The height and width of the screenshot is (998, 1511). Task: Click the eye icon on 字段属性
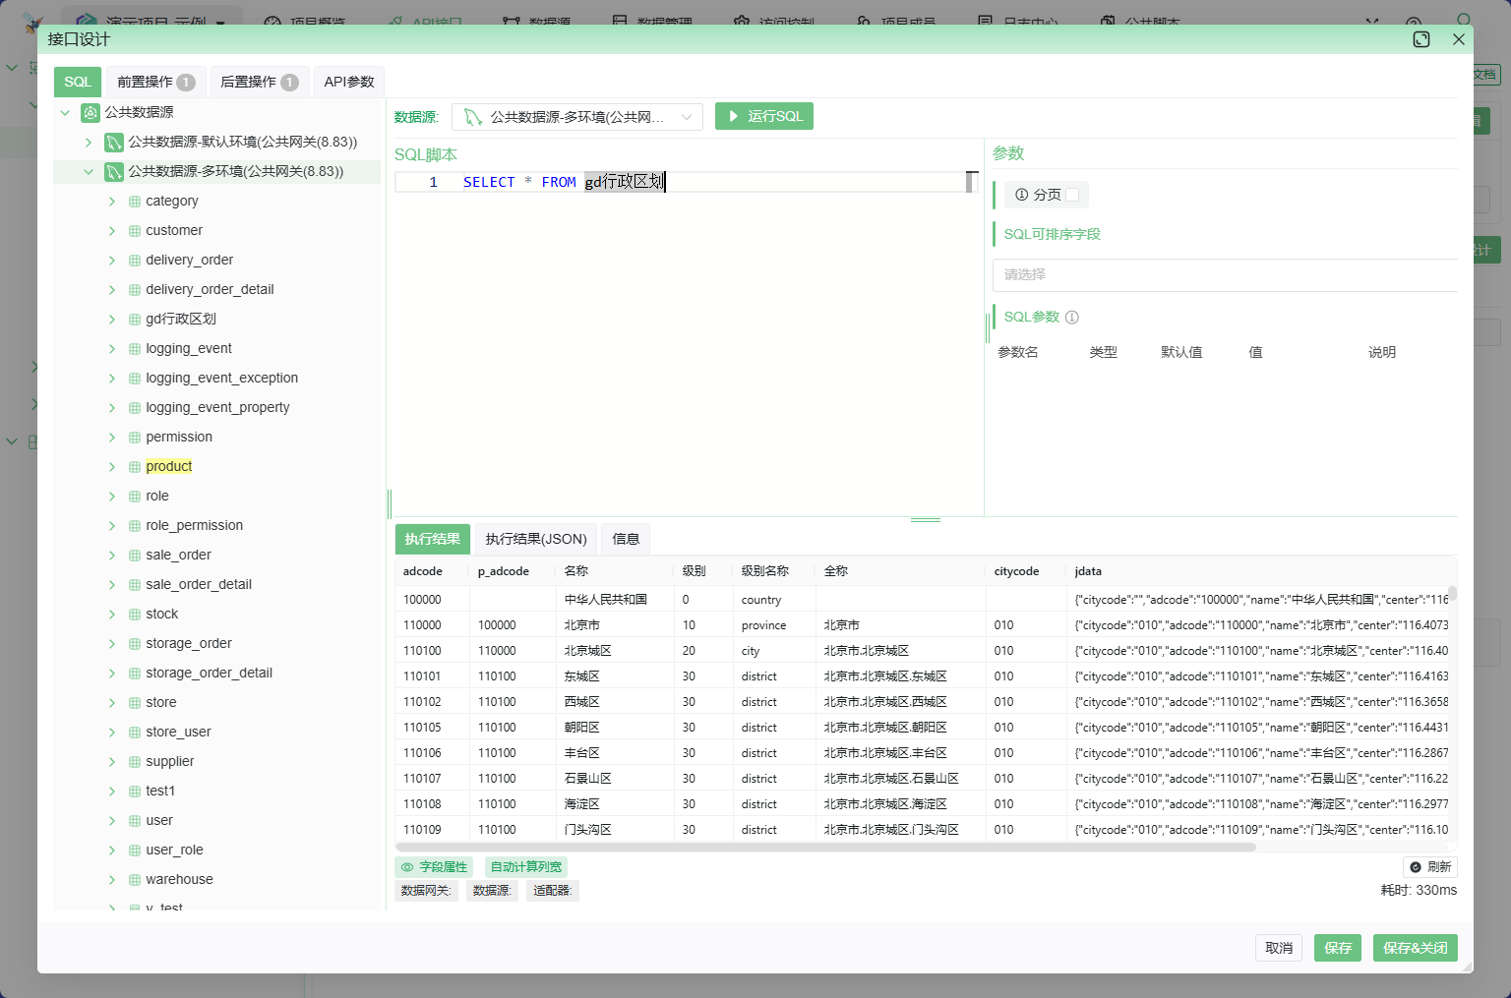tap(407, 867)
